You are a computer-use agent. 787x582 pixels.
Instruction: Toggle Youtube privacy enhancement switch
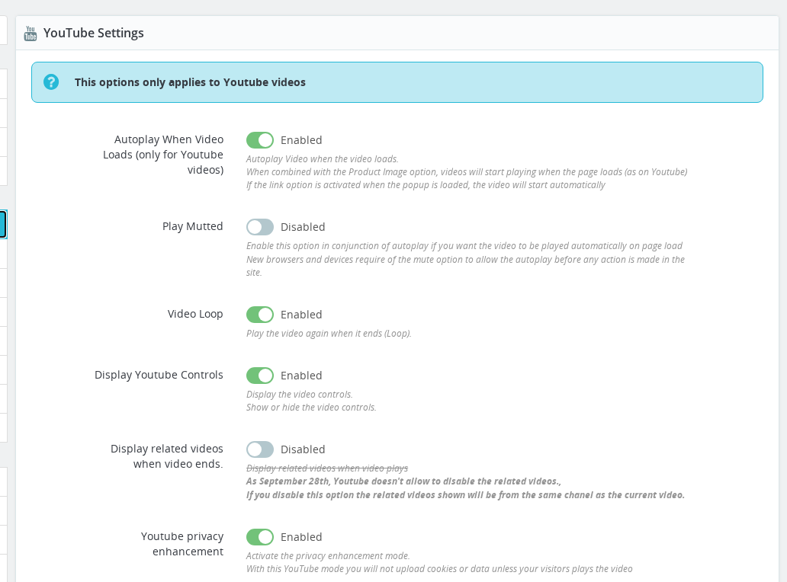click(260, 537)
